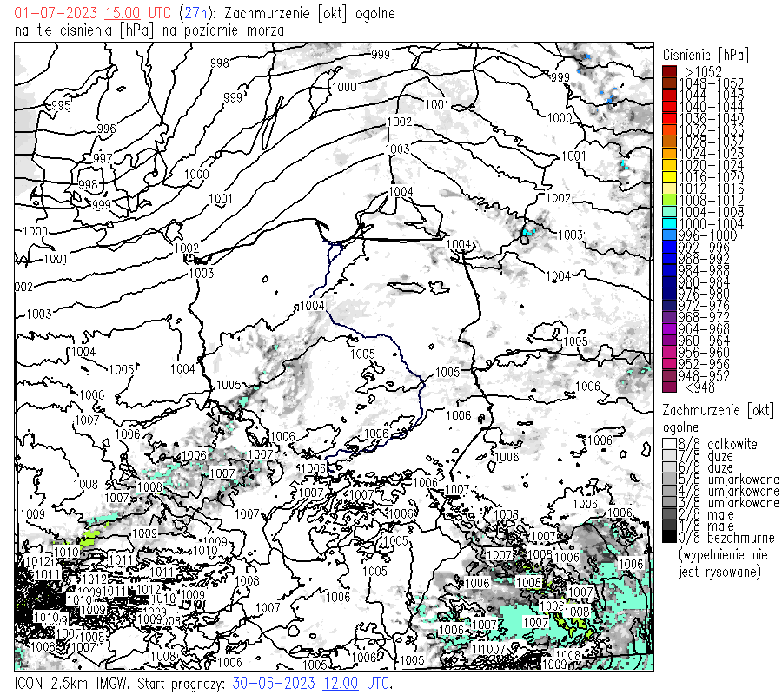
Task: Click the 976-980 hPa navy swatch
Action: tap(669, 295)
